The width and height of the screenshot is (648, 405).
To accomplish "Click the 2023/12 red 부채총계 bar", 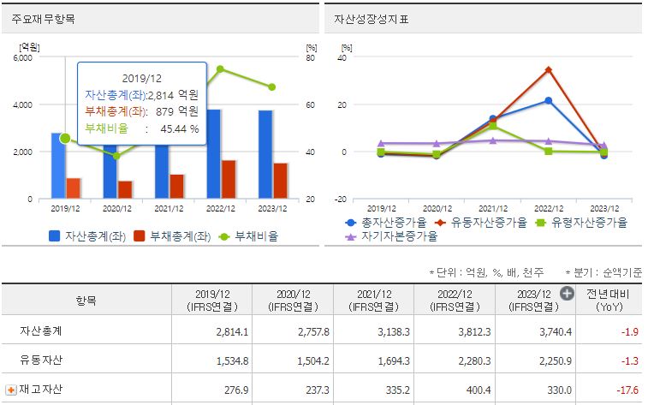I will click(x=280, y=181).
